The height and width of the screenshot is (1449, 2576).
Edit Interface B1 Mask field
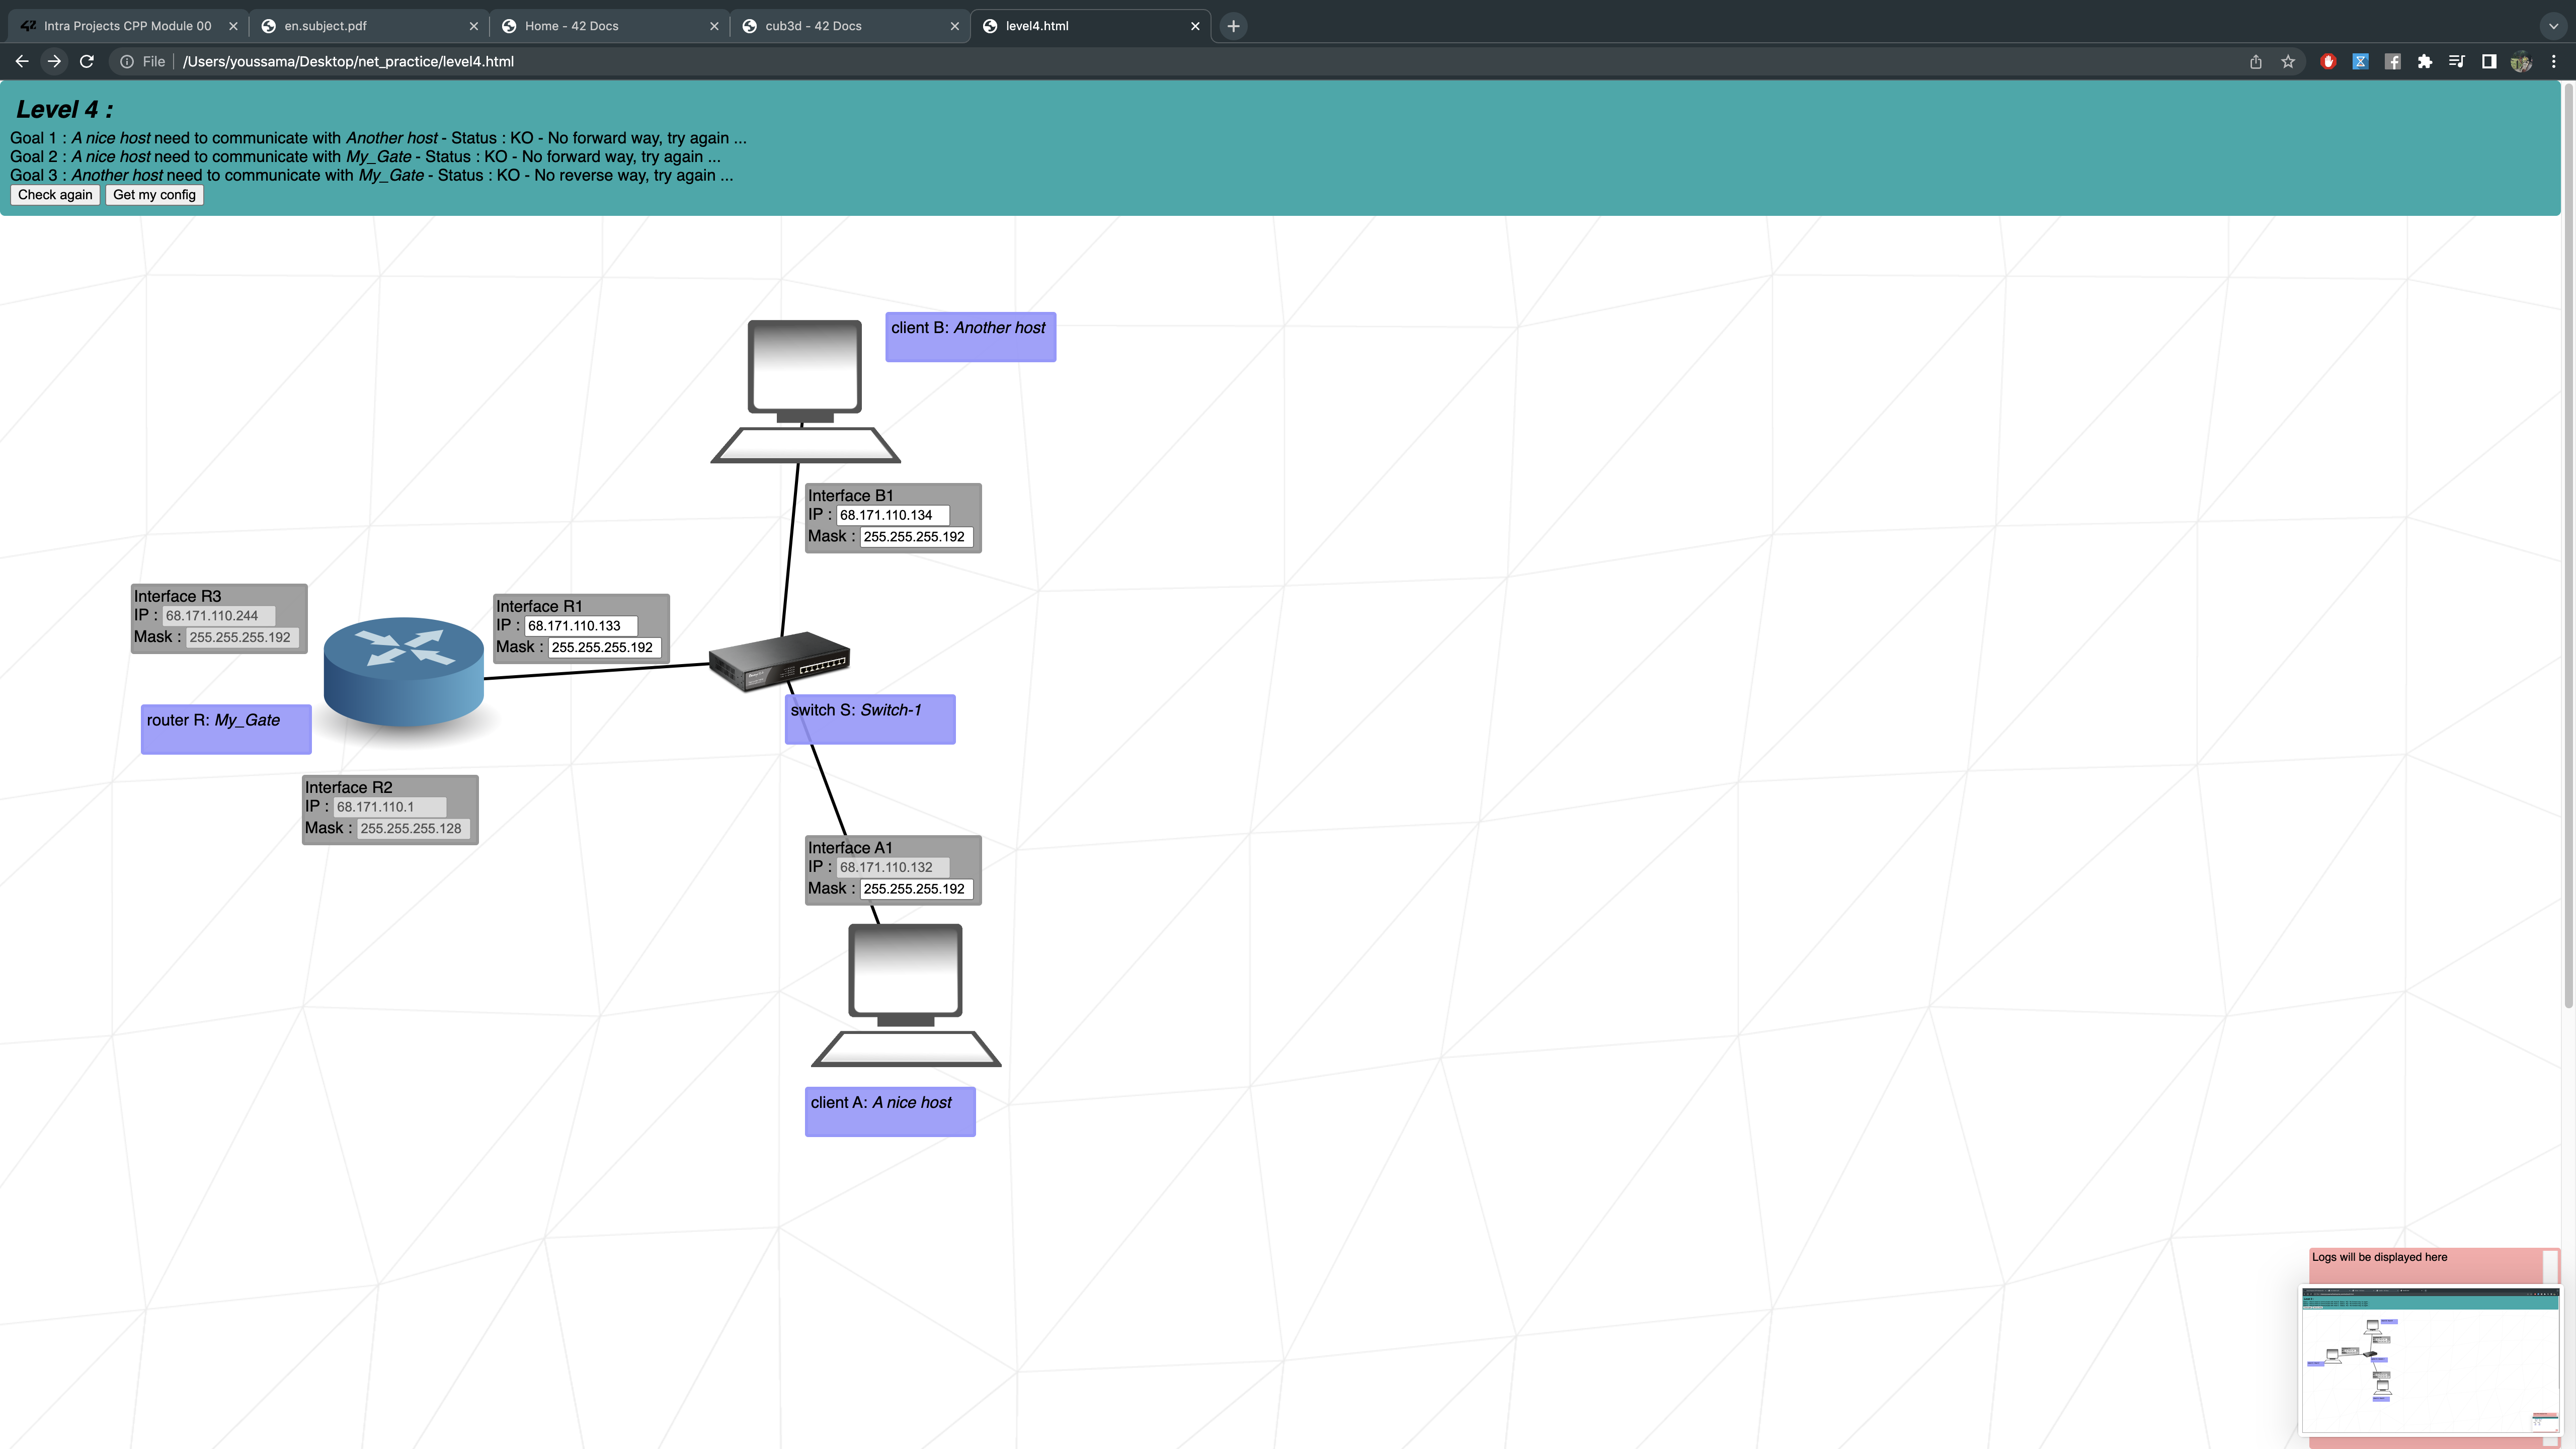pyautogui.click(x=916, y=537)
